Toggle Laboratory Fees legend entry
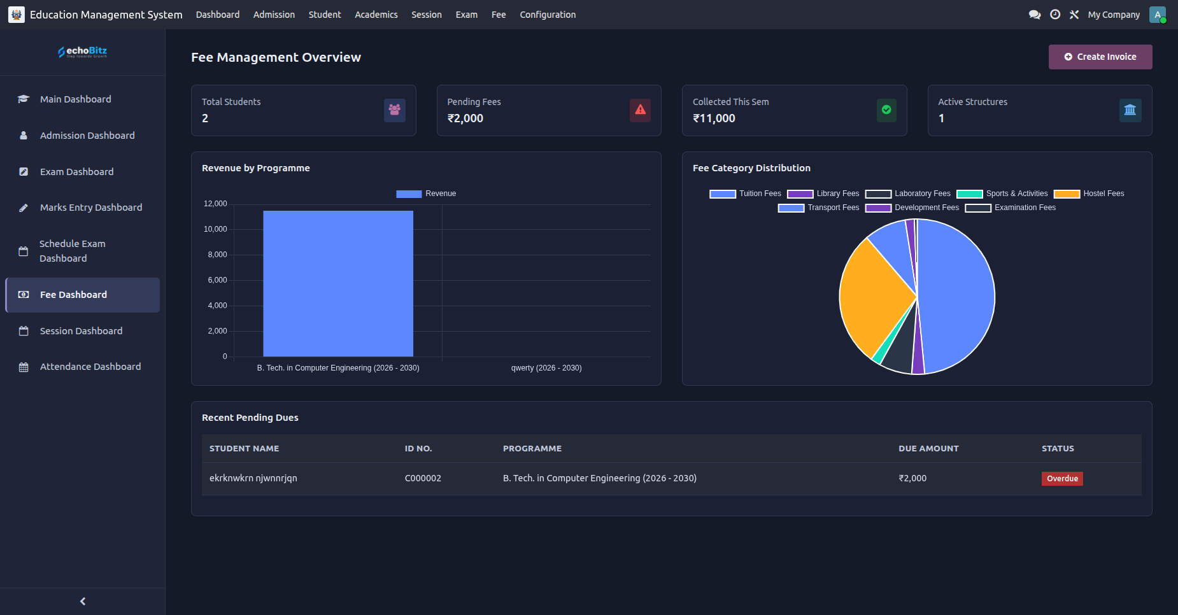 tap(907, 194)
